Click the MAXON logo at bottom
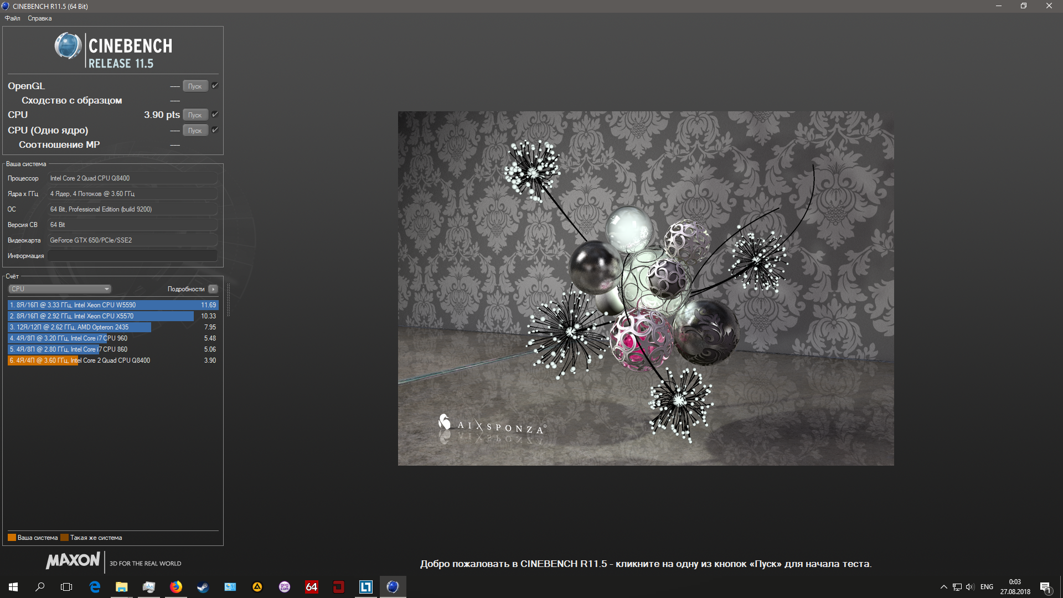 73,560
